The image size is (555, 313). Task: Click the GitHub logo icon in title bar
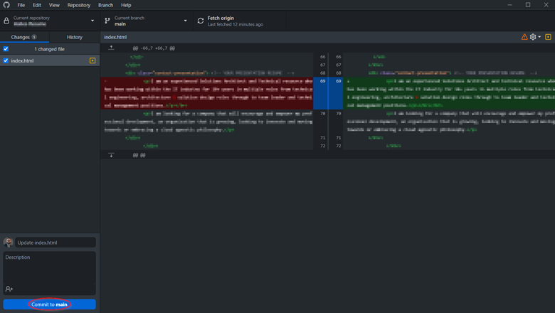coord(6,5)
